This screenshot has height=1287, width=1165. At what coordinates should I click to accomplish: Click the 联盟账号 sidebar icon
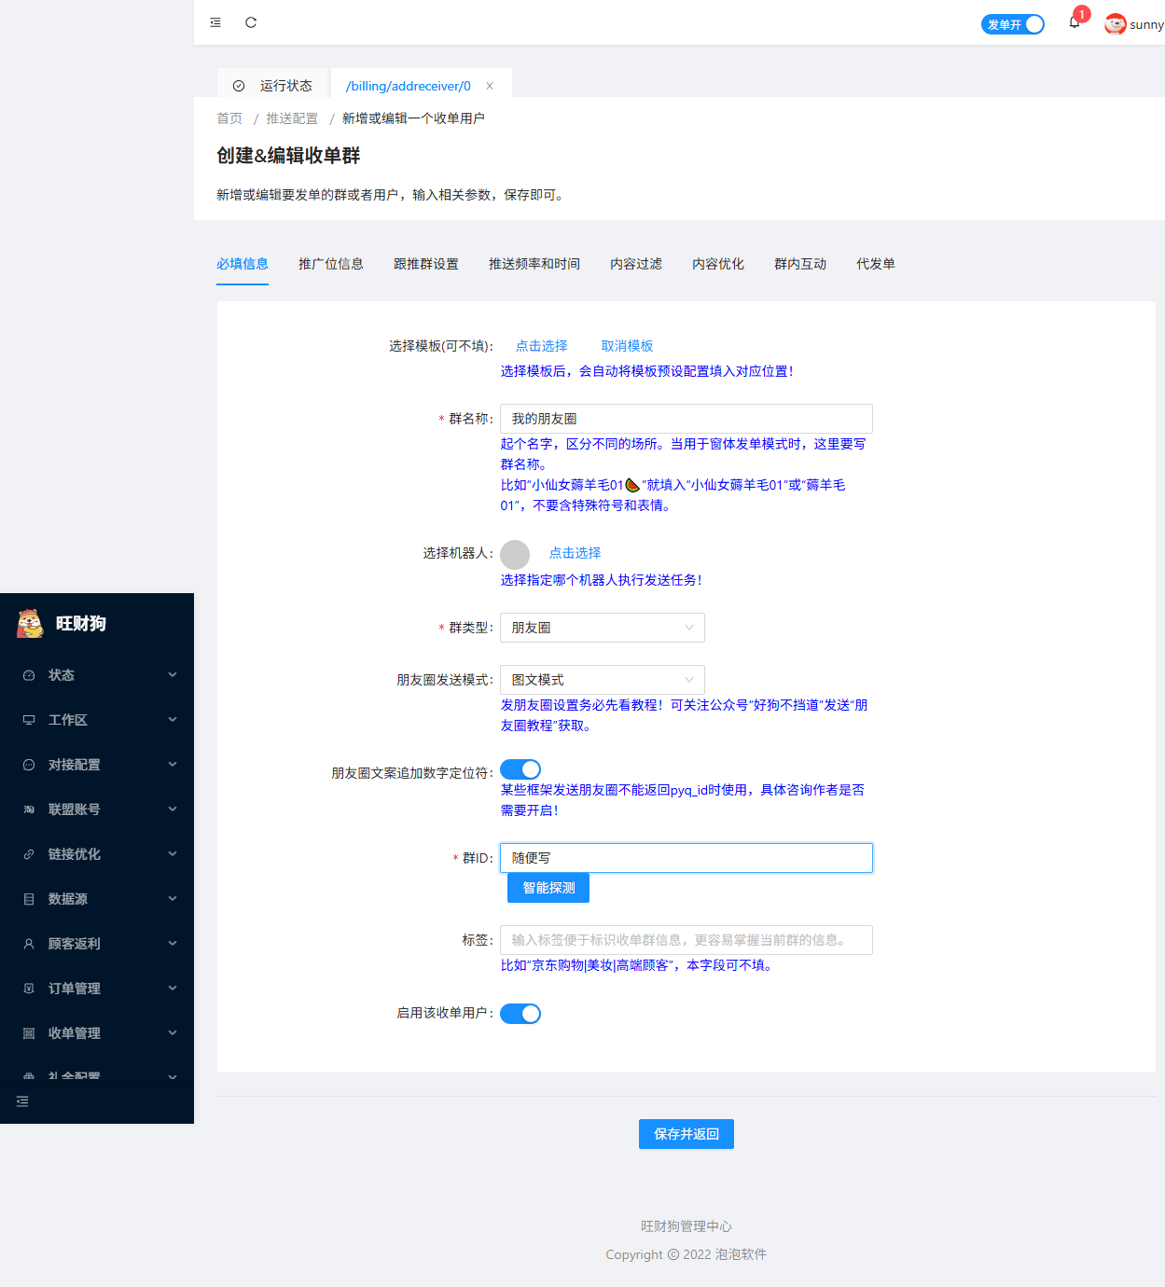(29, 810)
